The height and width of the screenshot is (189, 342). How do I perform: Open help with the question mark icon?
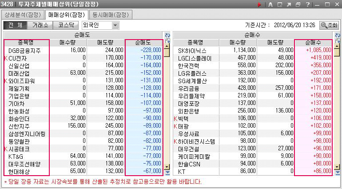307,4
